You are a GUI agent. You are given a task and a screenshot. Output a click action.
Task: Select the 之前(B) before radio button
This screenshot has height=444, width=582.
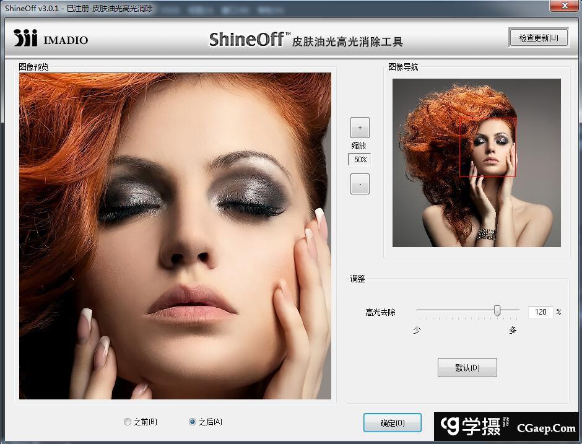click(x=128, y=422)
